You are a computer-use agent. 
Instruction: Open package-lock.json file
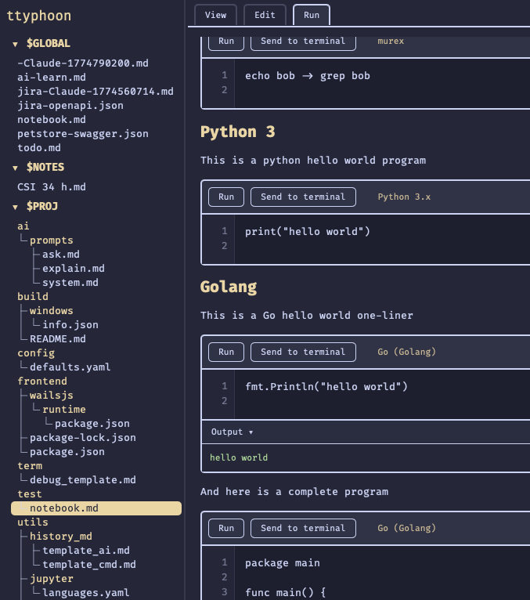click(83, 438)
